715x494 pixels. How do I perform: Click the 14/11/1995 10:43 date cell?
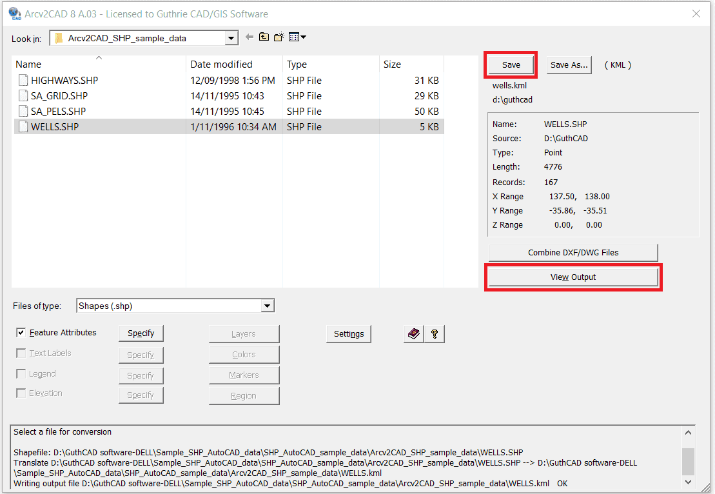(x=227, y=96)
